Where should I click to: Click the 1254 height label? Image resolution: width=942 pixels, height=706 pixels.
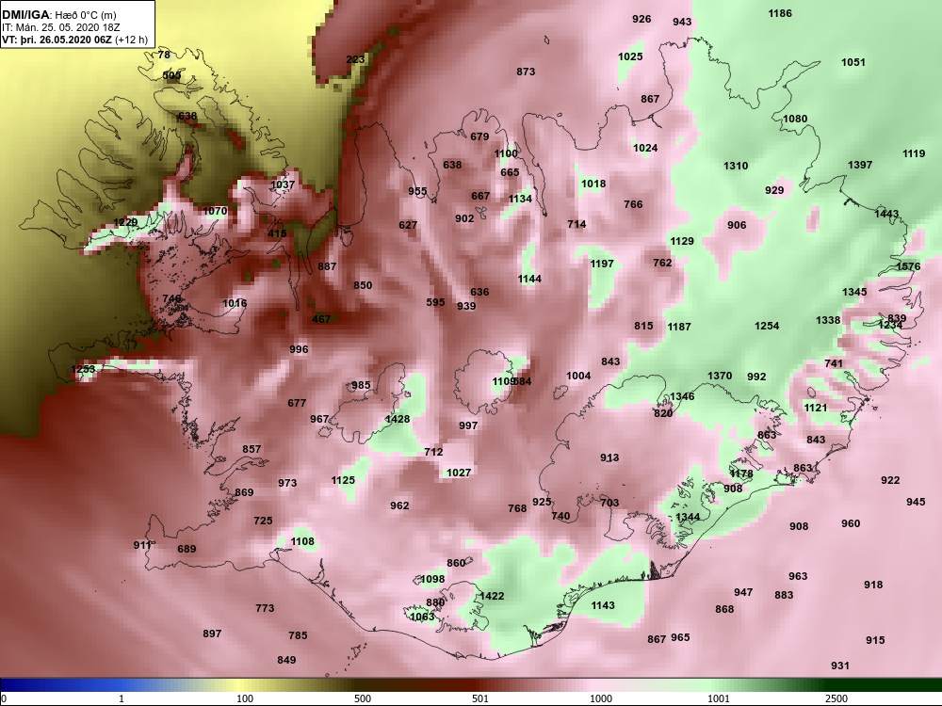[767, 326]
